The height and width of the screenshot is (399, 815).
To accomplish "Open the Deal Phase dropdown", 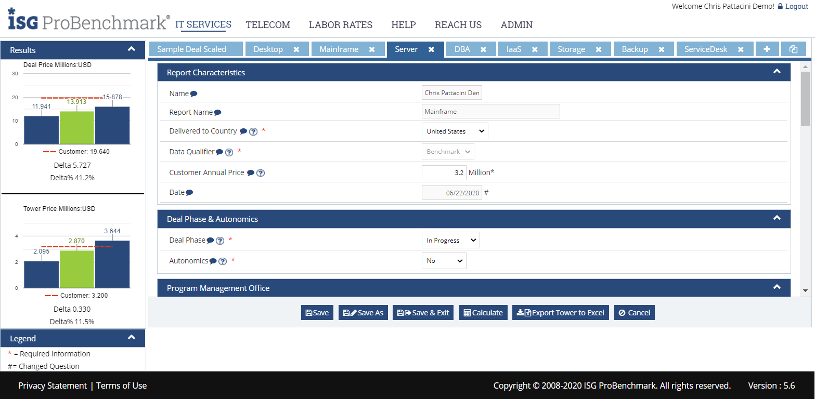I will pos(450,241).
